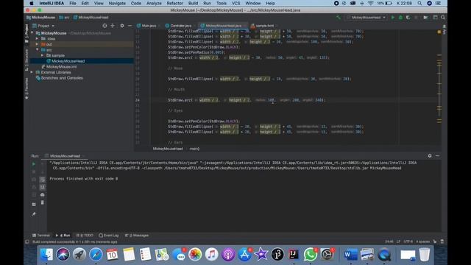Click MickeyMouse breadcrumb in navigation bar

click(x=41, y=18)
